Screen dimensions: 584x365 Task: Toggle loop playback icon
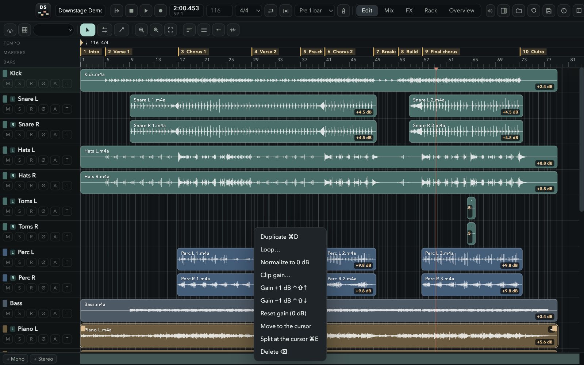coord(271,11)
